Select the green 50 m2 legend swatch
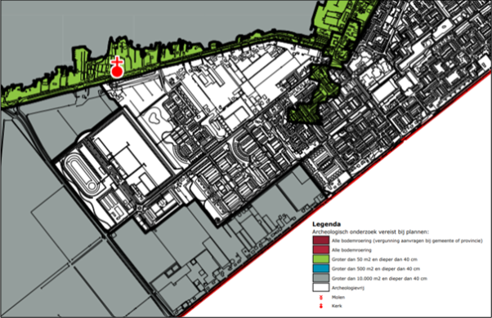This screenshot has width=492, height=318. [320, 259]
